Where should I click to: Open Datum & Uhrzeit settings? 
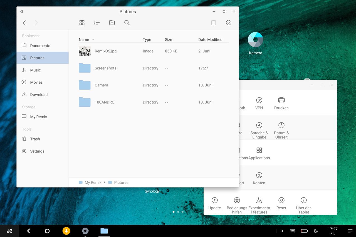tap(281, 131)
